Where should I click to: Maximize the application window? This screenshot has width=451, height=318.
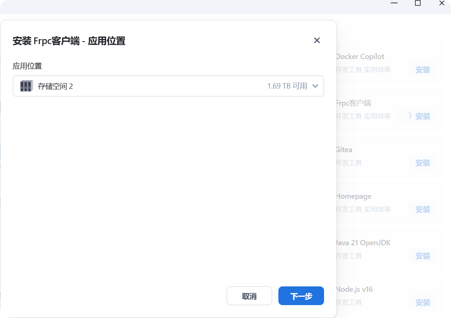418,3
